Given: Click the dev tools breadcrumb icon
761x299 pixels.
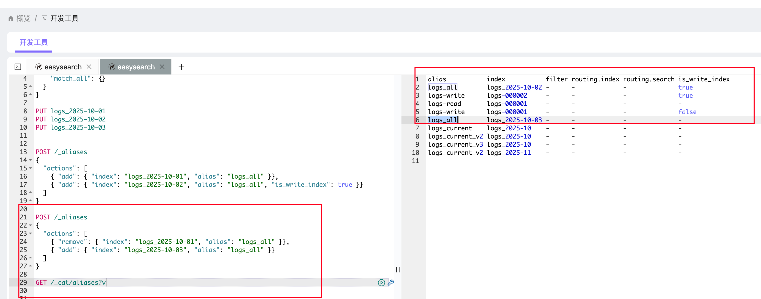Looking at the screenshot, I should (44, 18).
